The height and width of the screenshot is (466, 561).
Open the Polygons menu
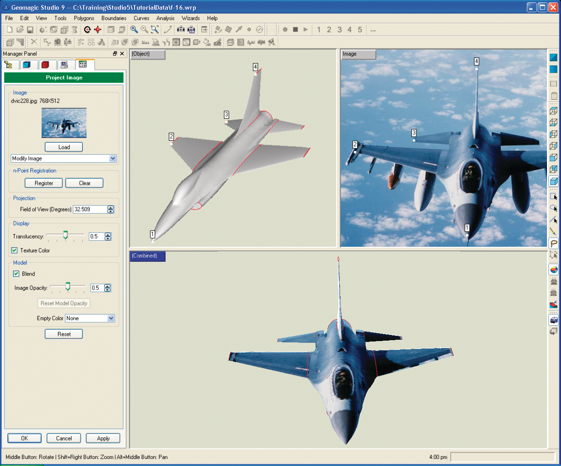(x=84, y=18)
